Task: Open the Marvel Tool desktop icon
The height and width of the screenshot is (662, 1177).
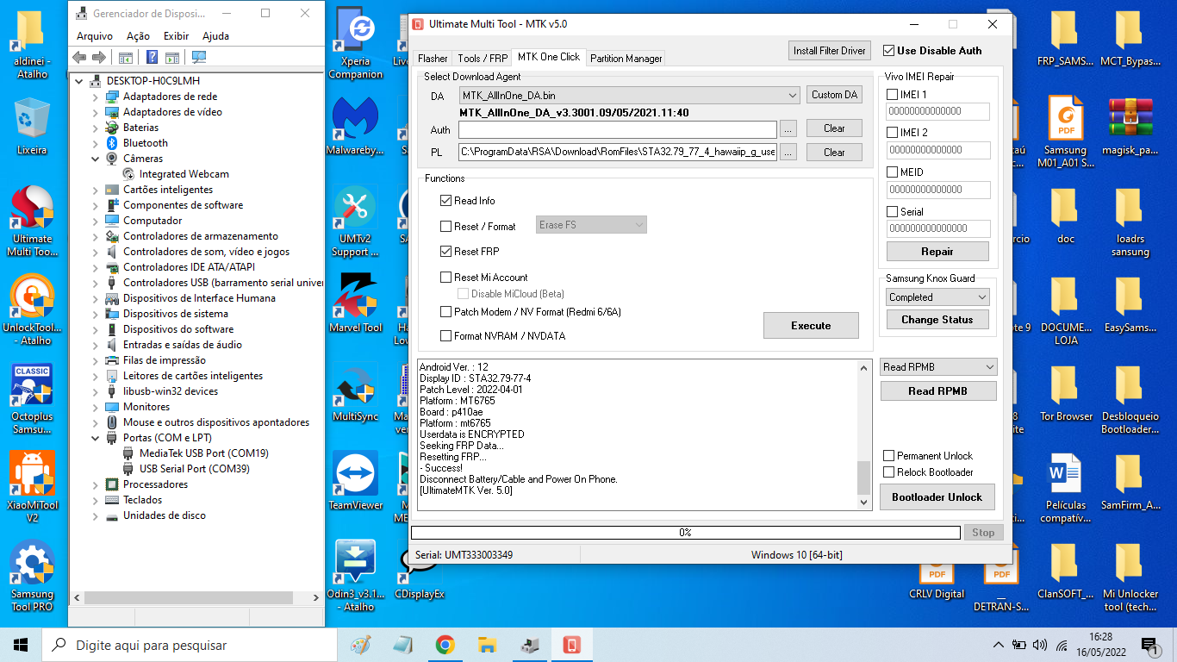Action: pyautogui.click(x=355, y=302)
